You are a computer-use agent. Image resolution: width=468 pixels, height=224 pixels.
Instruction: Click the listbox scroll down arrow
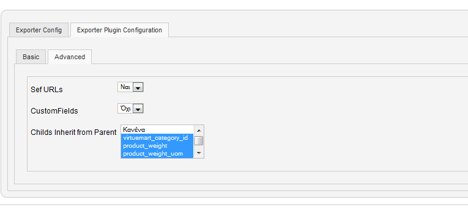(x=199, y=153)
